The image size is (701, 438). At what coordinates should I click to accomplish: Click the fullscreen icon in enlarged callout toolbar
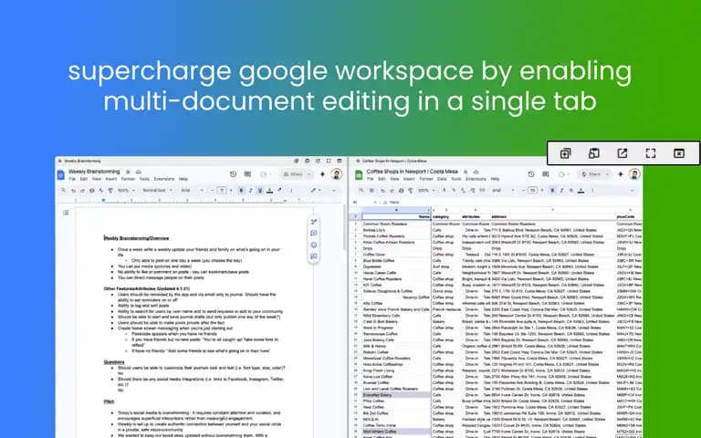(651, 153)
